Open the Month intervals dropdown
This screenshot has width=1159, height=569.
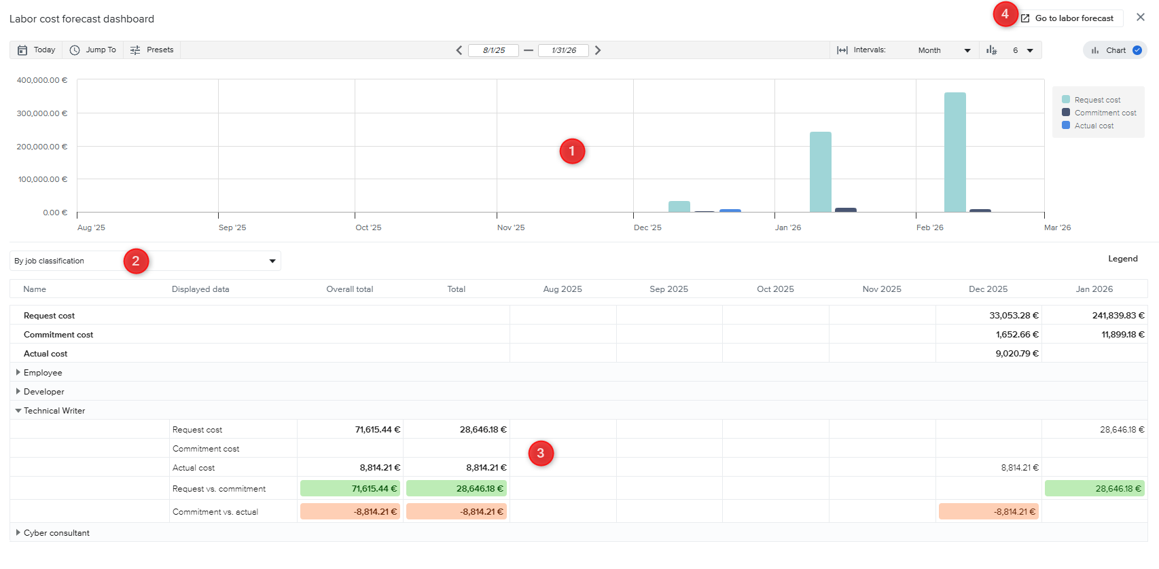[x=944, y=50]
